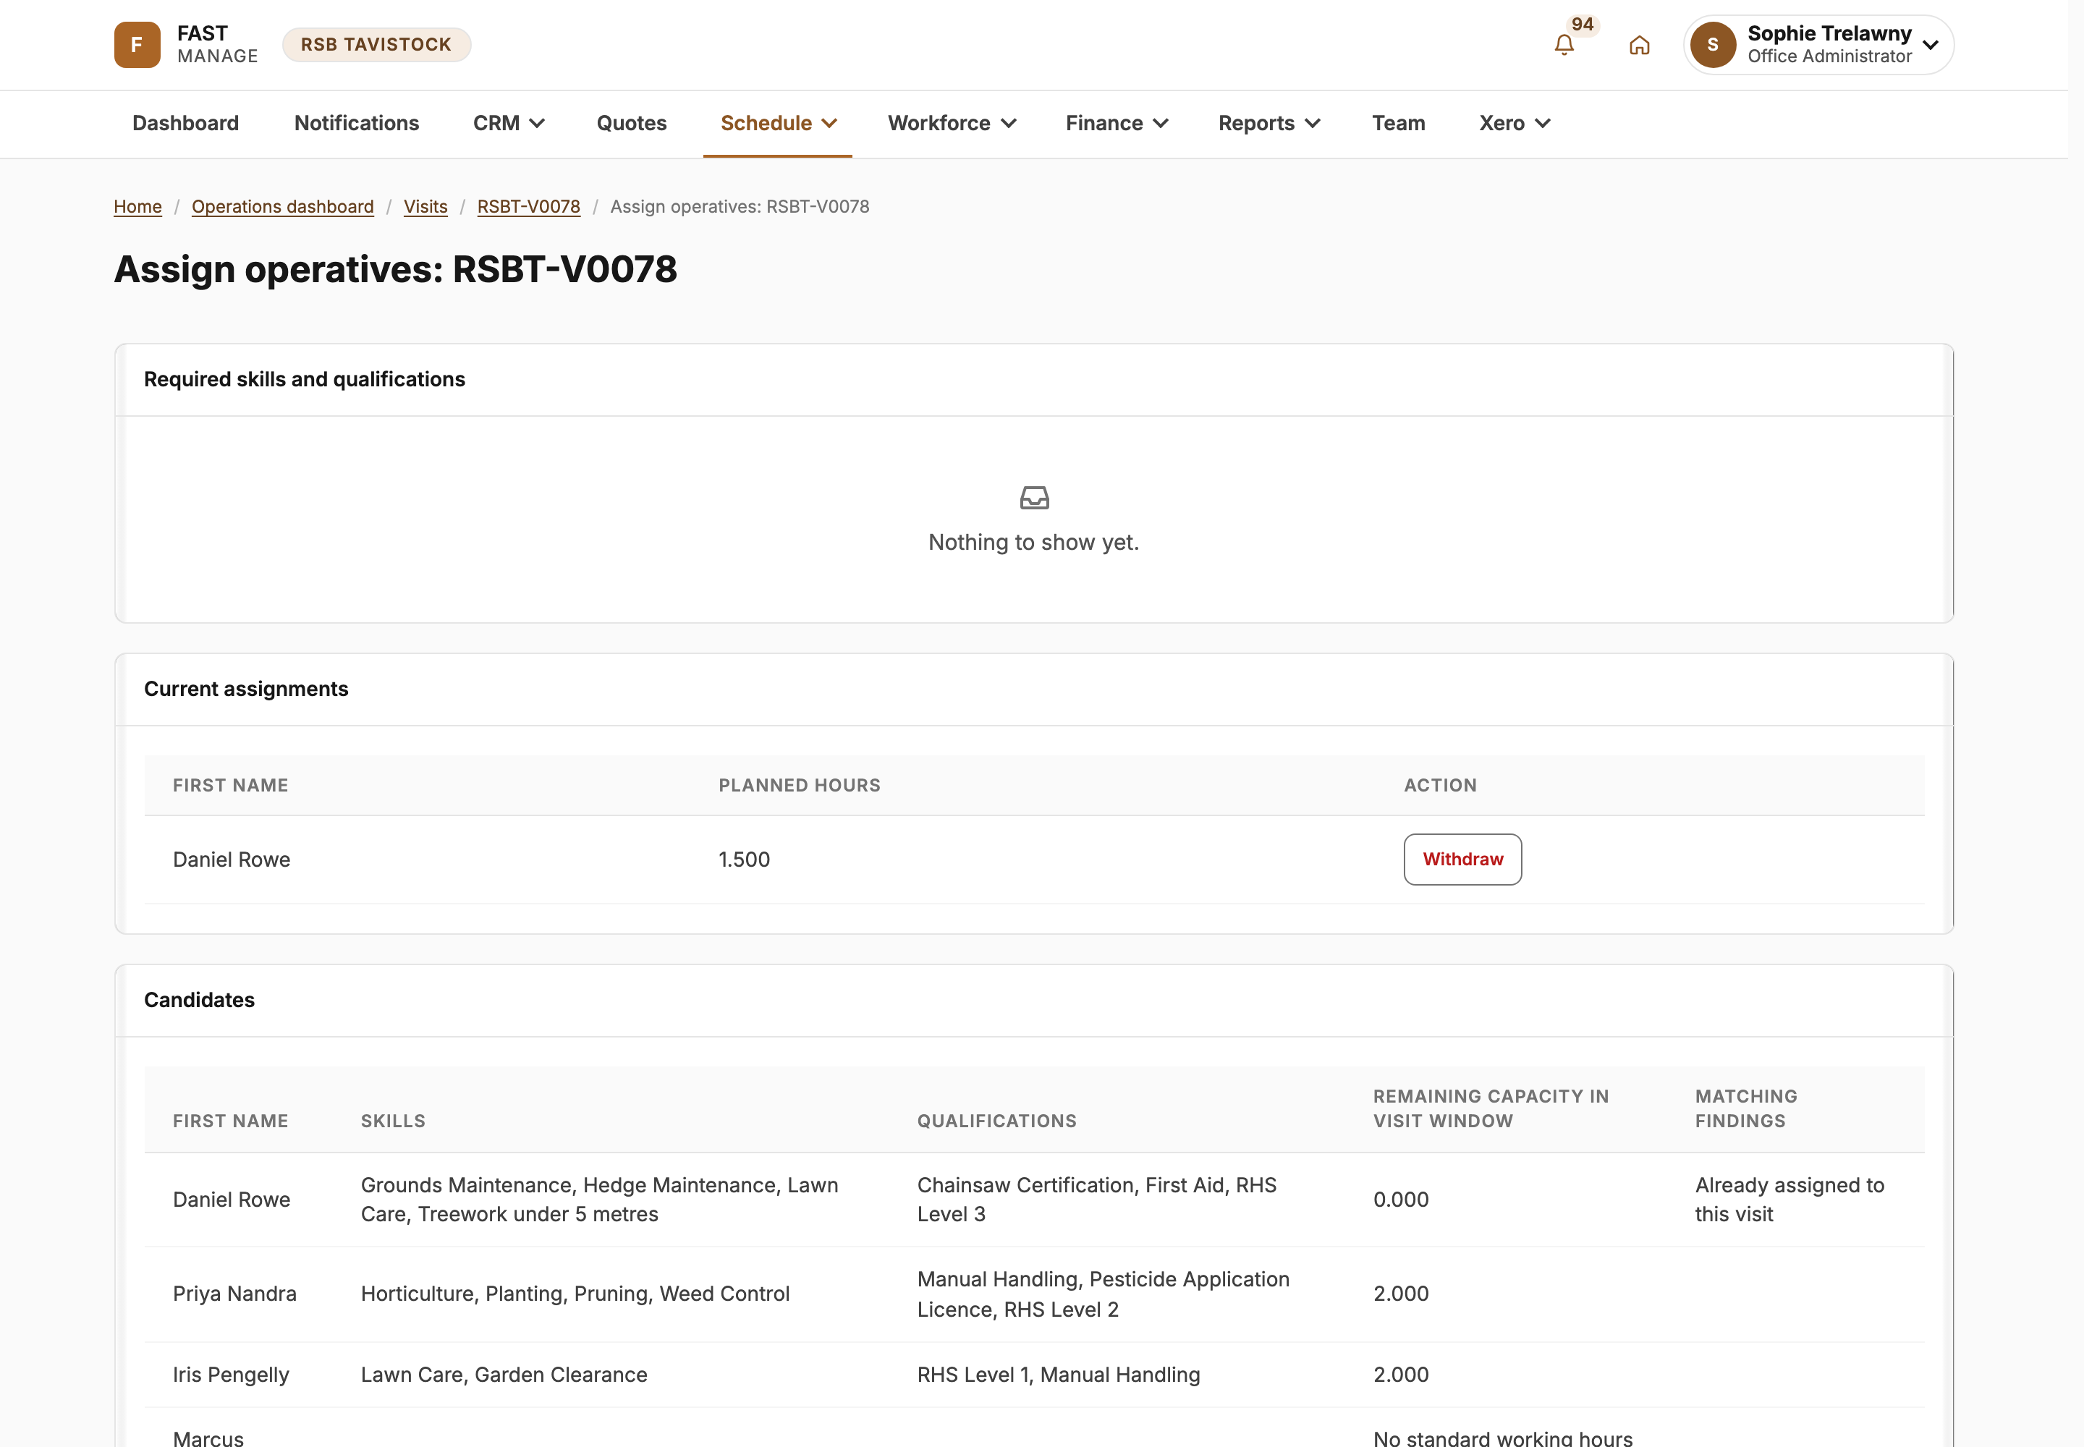Click the Skills column header

pos(393,1121)
